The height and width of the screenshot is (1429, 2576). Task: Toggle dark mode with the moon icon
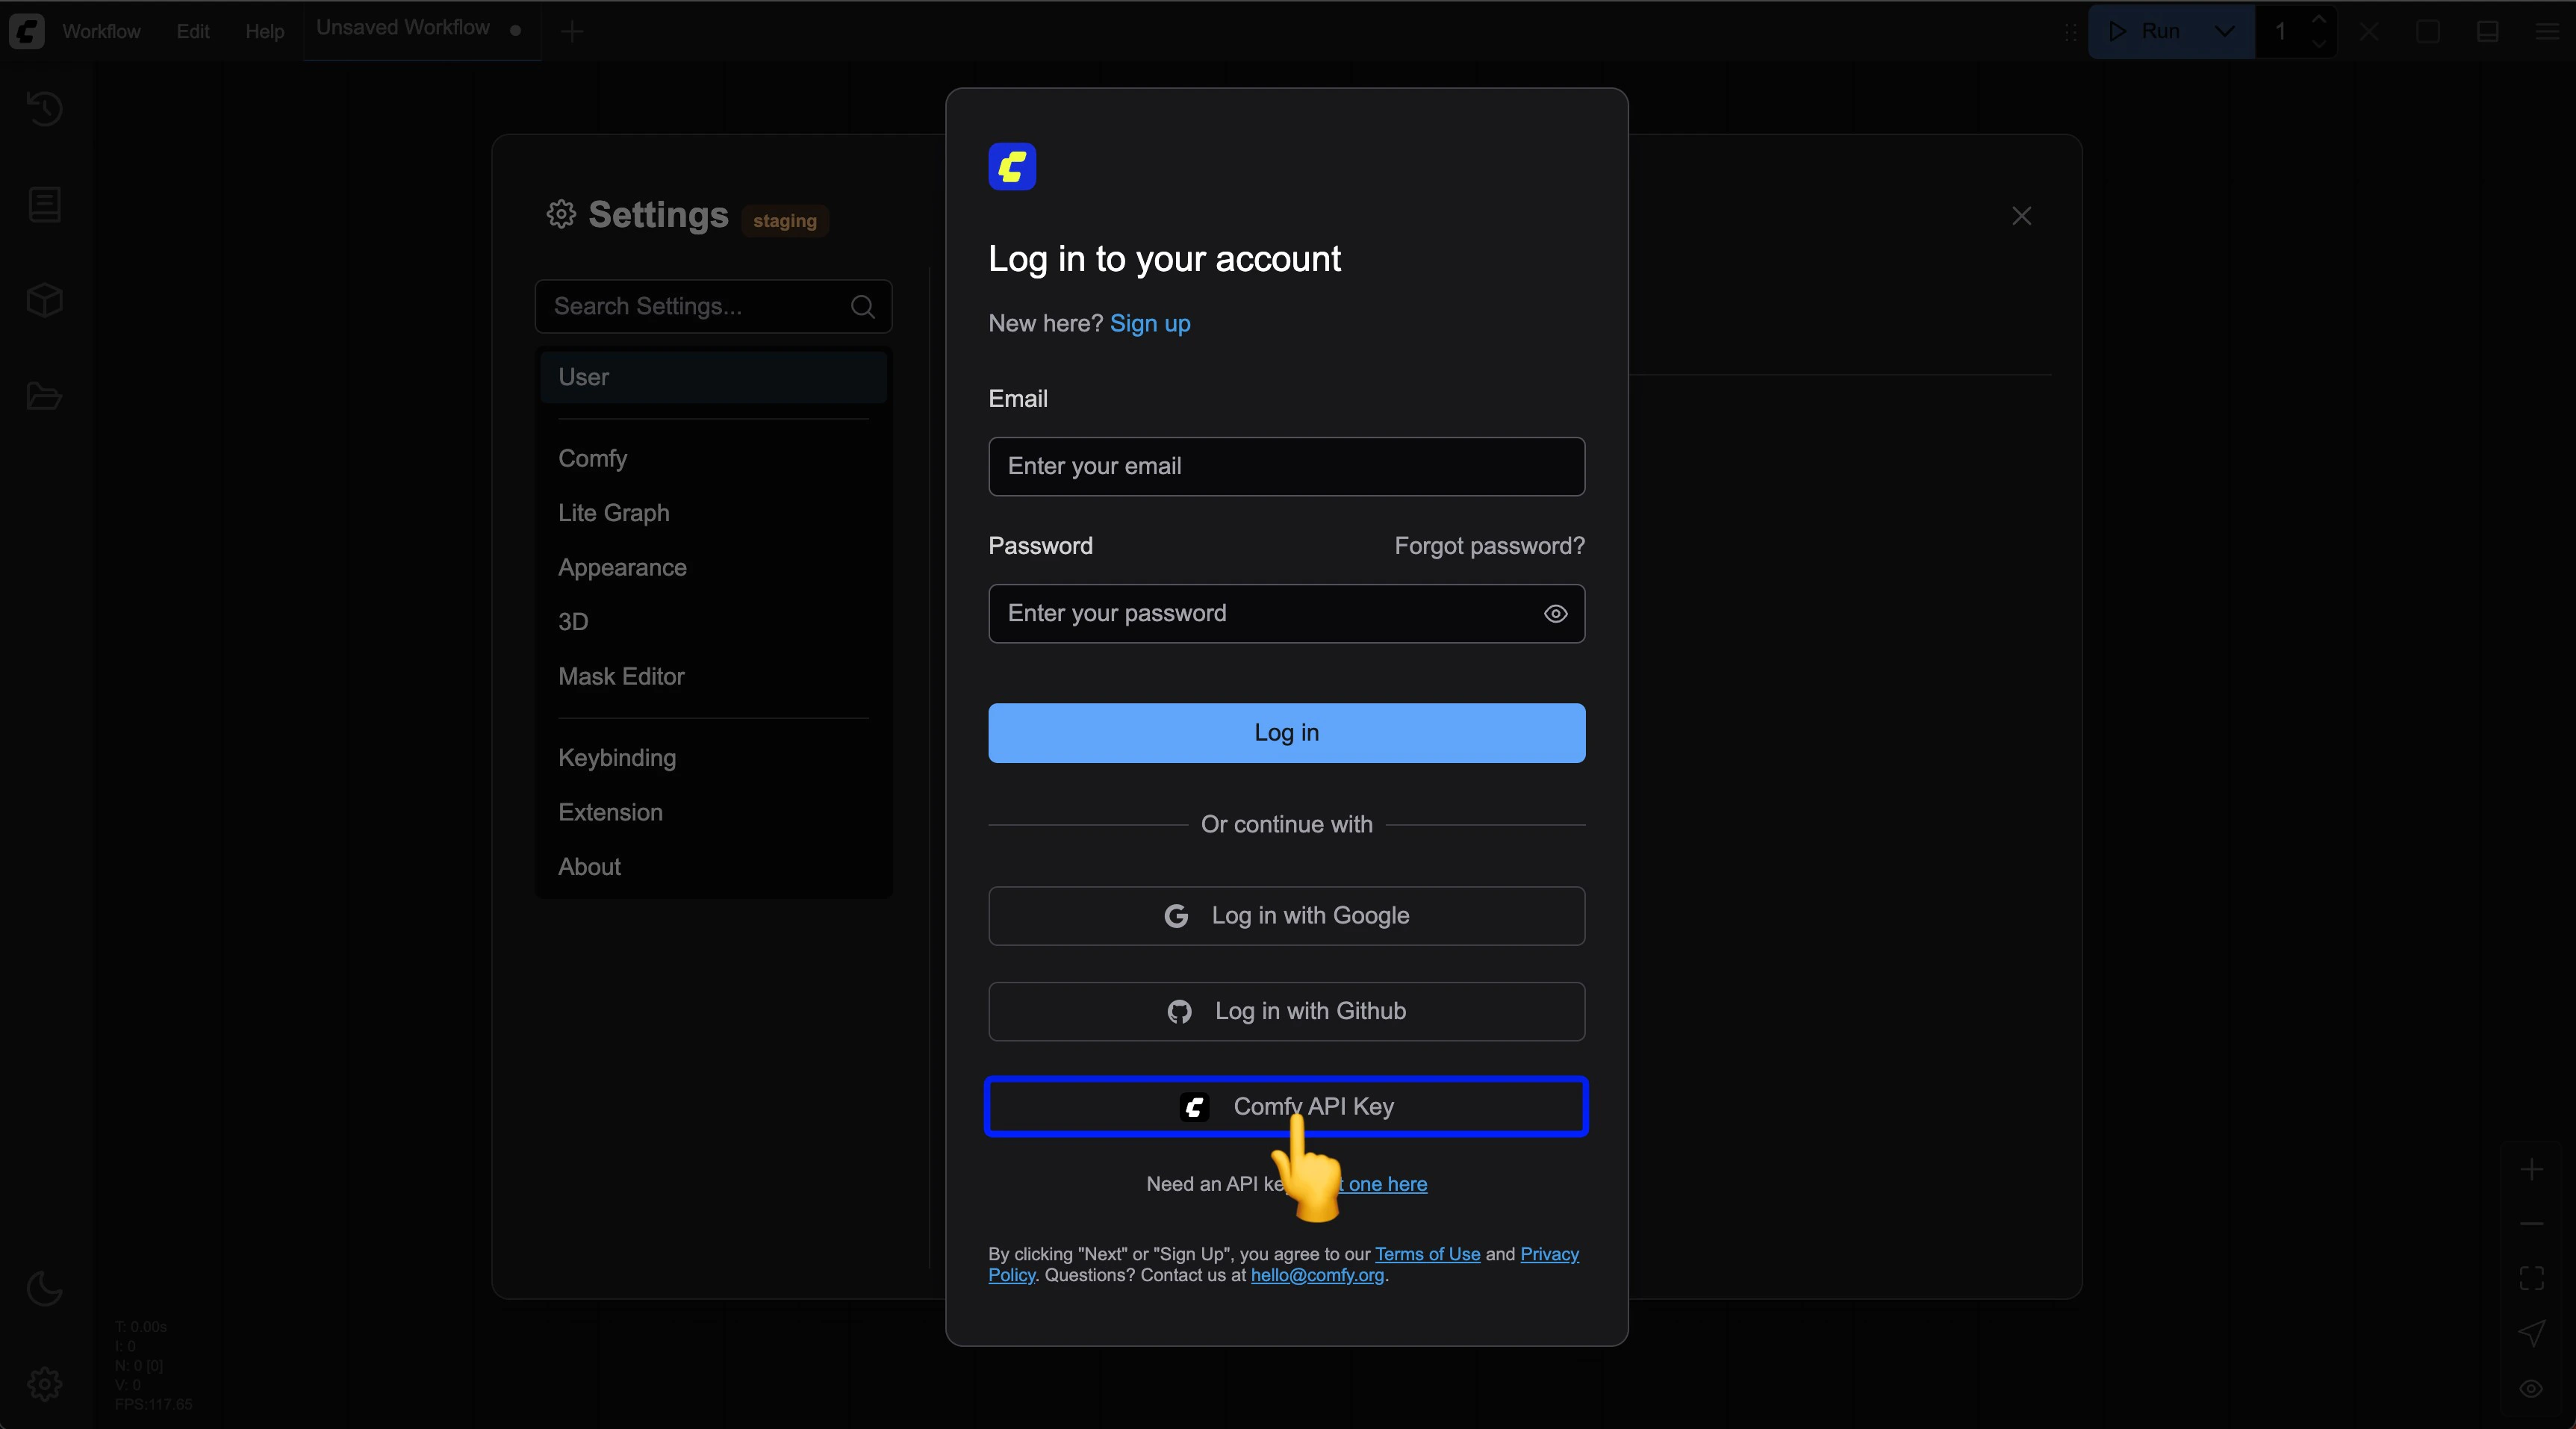(44, 1289)
